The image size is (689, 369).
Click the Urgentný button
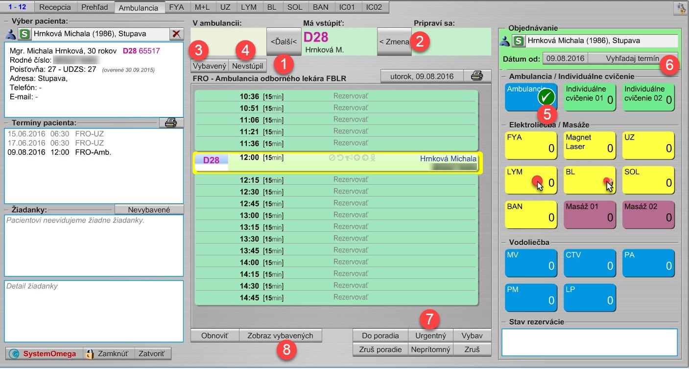pyautogui.click(x=430, y=335)
